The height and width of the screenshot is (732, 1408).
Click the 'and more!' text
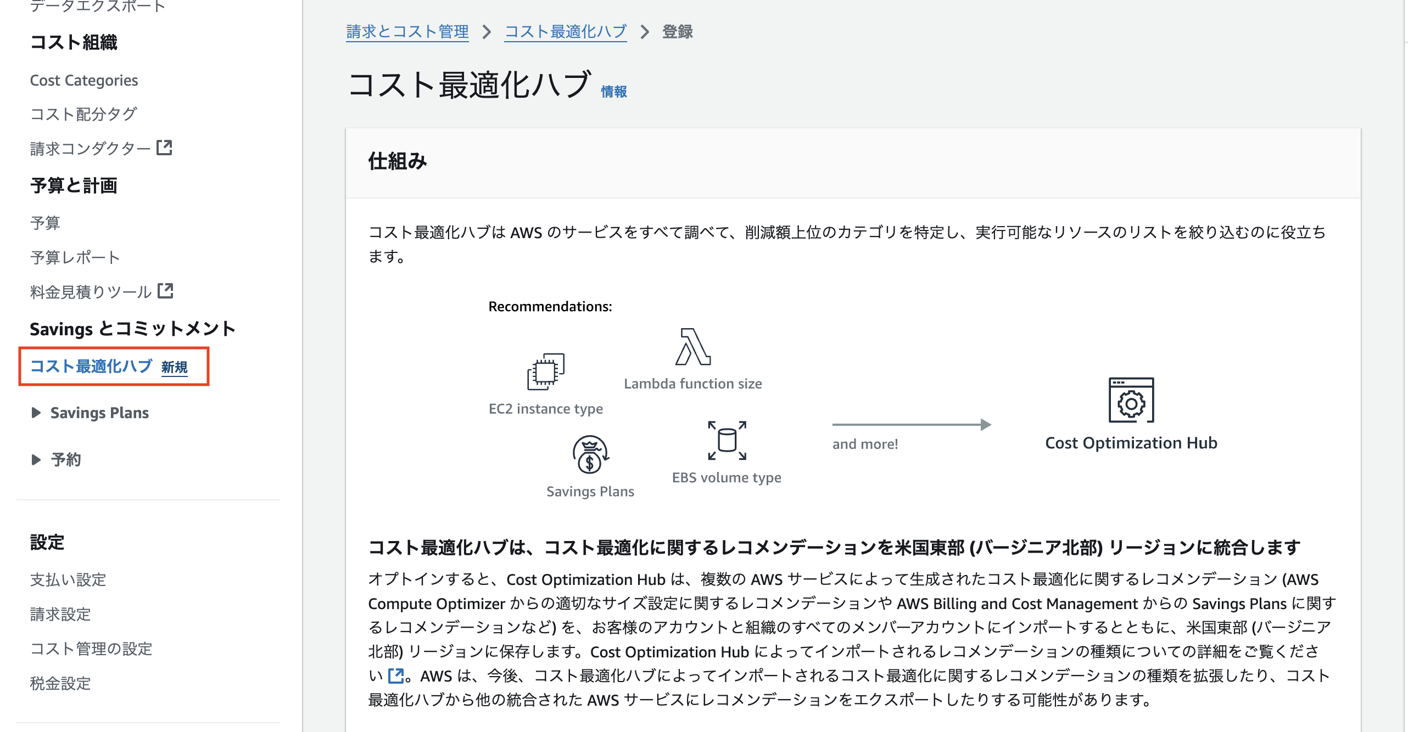click(865, 444)
